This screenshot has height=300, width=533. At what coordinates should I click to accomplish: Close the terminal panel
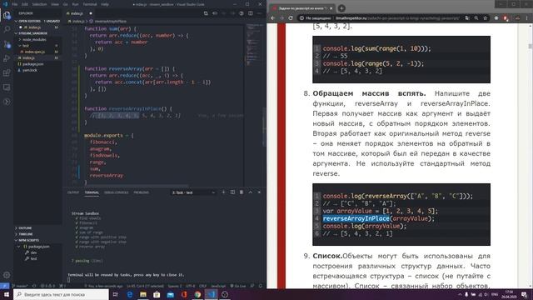[259, 192]
